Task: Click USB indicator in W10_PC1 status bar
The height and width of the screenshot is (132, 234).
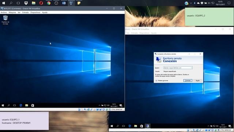Action: click(x=91, y=109)
